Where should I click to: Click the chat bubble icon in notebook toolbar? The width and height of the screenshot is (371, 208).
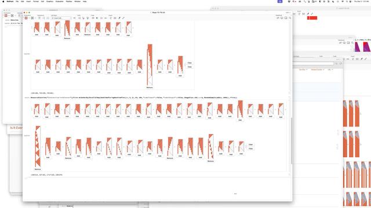[x=286, y=18]
